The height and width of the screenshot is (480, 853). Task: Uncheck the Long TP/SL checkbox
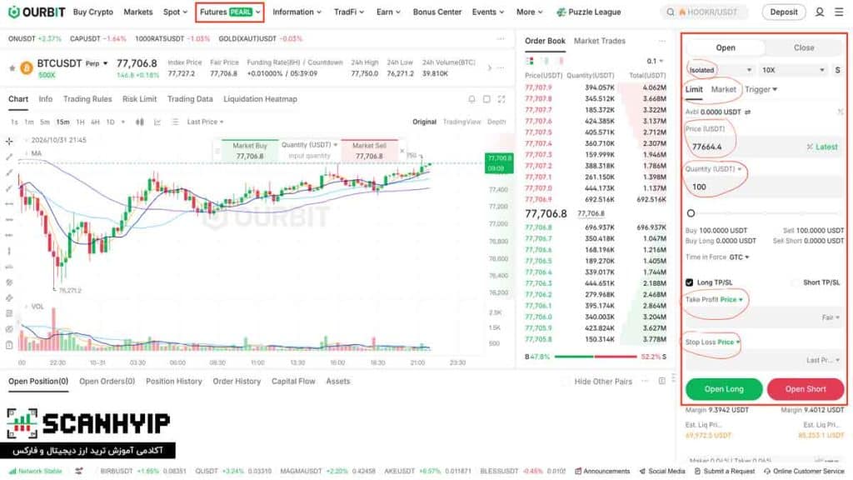coord(689,282)
